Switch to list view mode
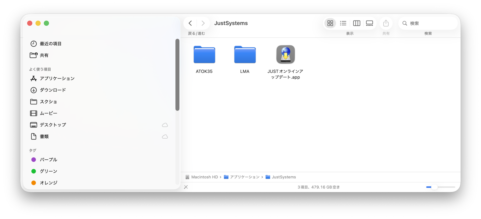The image size is (481, 219). (x=343, y=23)
